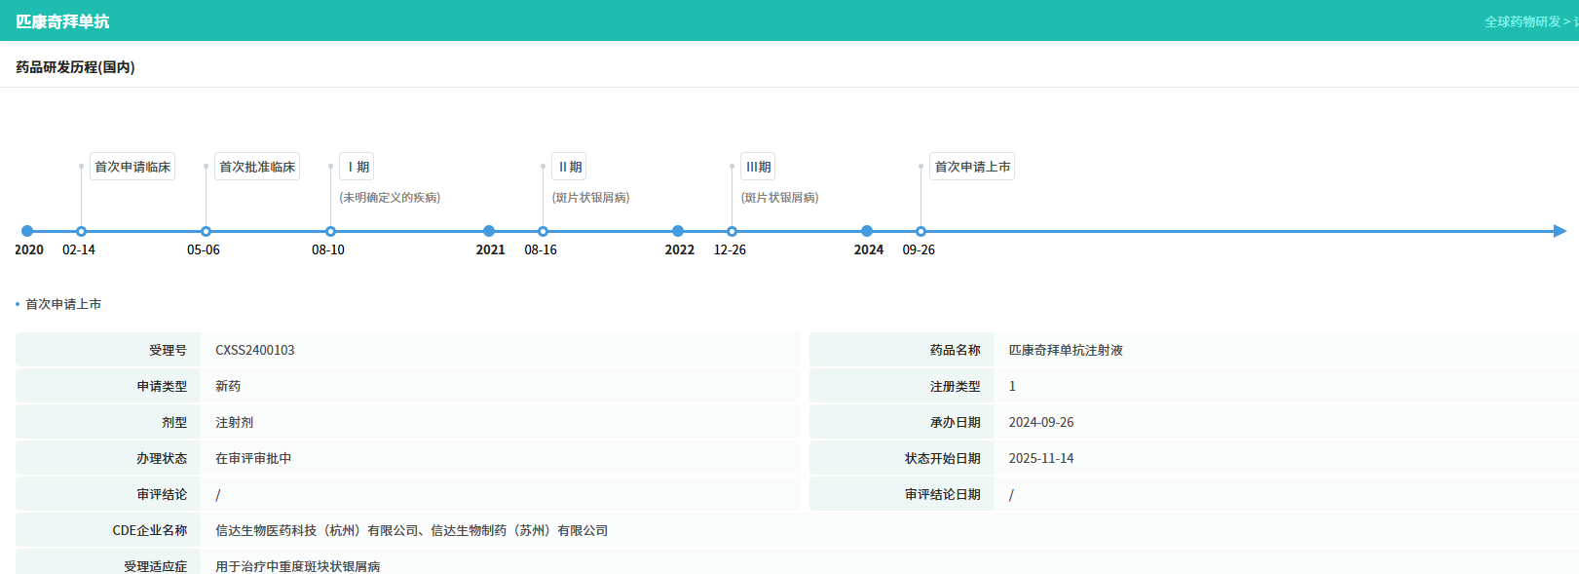Click the acceptance number CXSS2400103
Image resolution: width=1579 pixels, height=574 pixels.
click(254, 350)
